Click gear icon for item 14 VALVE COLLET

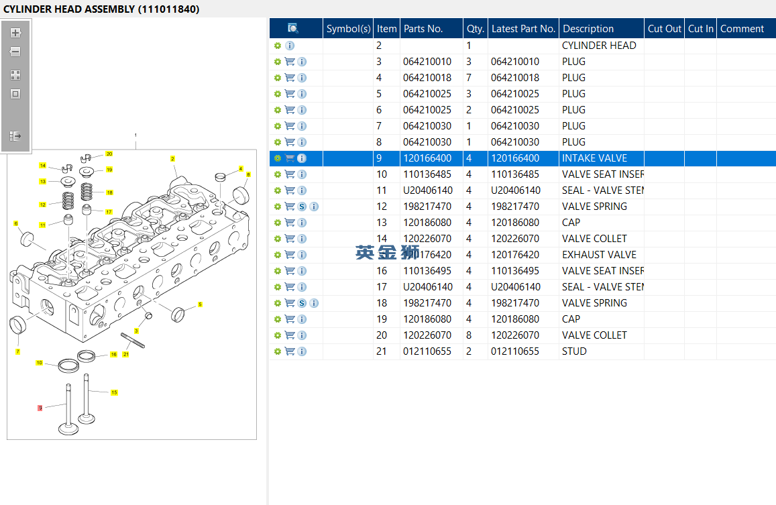[278, 239]
